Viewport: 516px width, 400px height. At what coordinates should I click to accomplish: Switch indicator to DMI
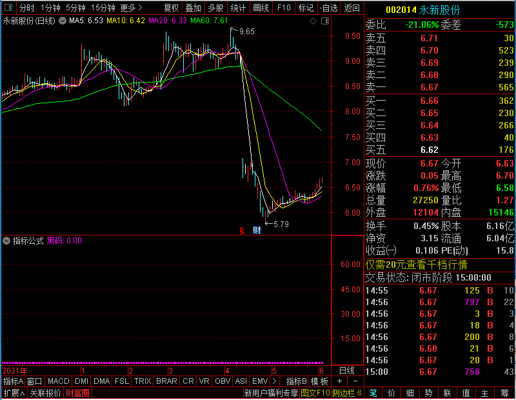[x=81, y=381]
